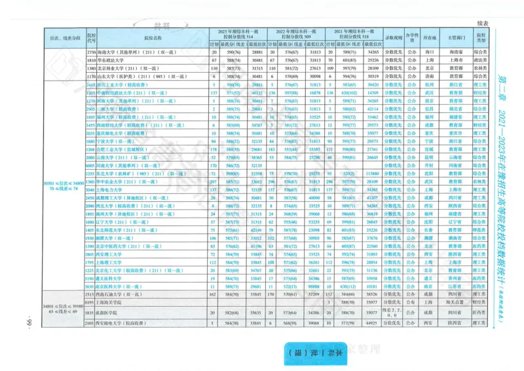Select the 北京中医药大学 row name
Image resolution: width=524 pixels, height=371 pixels.
(x=129, y=246)
